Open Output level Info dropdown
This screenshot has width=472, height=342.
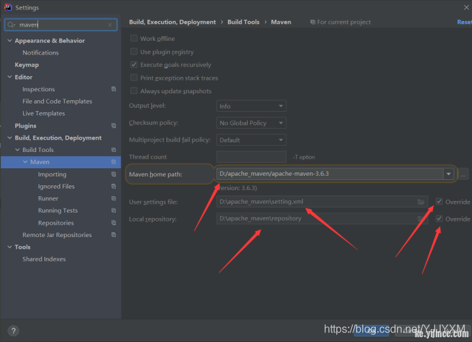[x=251, y=106]
